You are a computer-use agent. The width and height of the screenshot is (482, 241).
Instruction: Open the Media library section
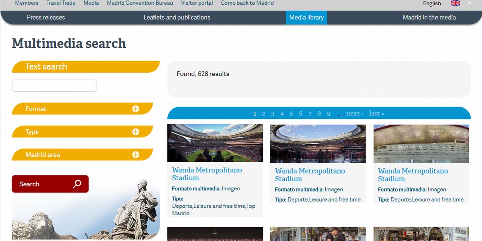(306, 17)
